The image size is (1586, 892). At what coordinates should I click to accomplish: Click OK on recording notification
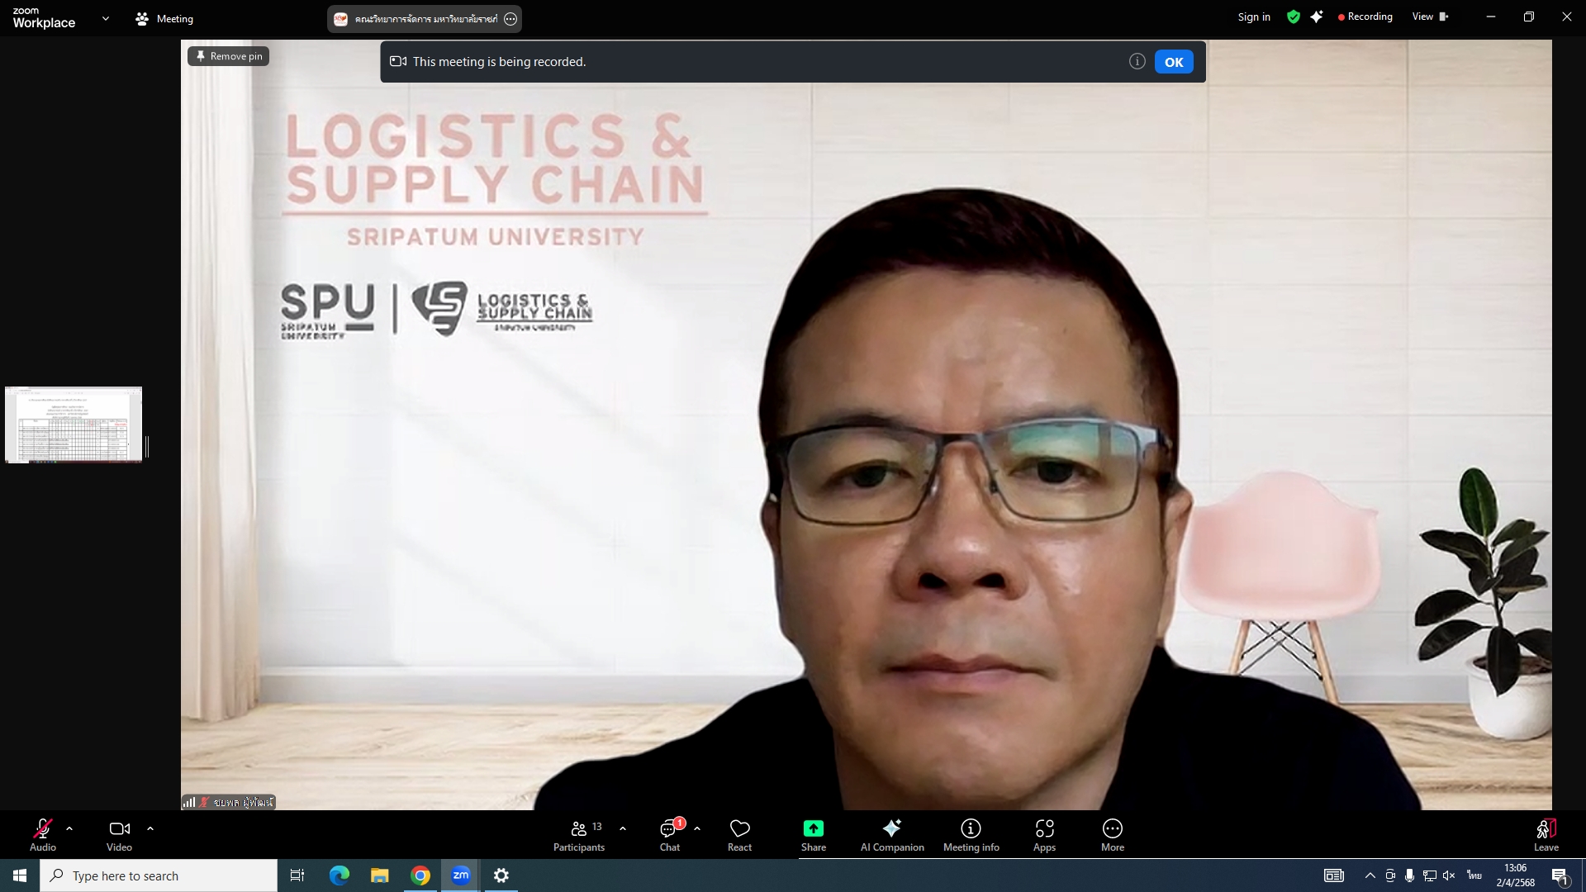pyautogui.click(x=1173, y=62)
